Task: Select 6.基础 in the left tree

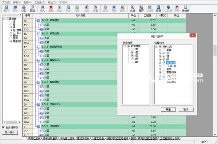Action: 14,35
